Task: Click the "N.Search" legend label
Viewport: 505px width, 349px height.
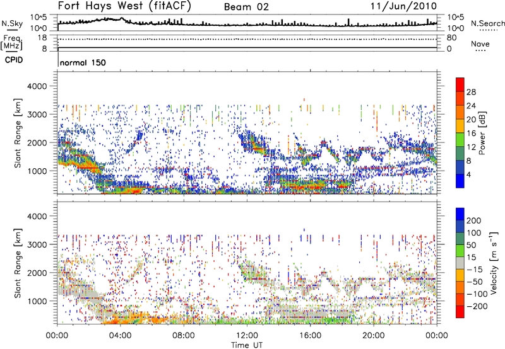Action: point(487,23)
